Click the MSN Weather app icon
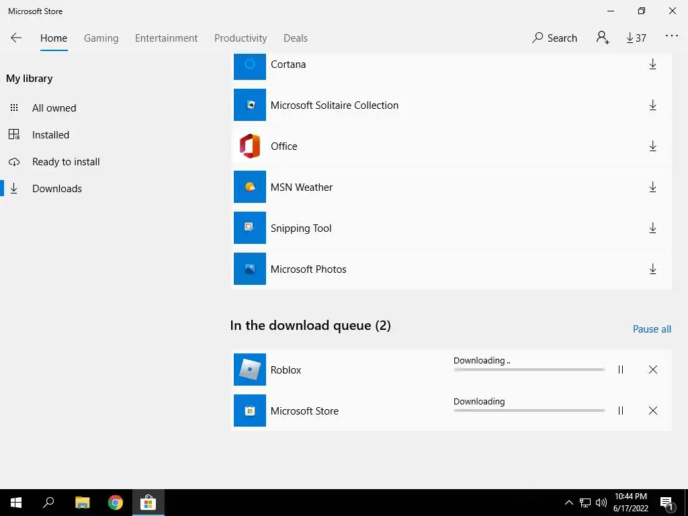688x516 pixels. [x=250, y=187]
